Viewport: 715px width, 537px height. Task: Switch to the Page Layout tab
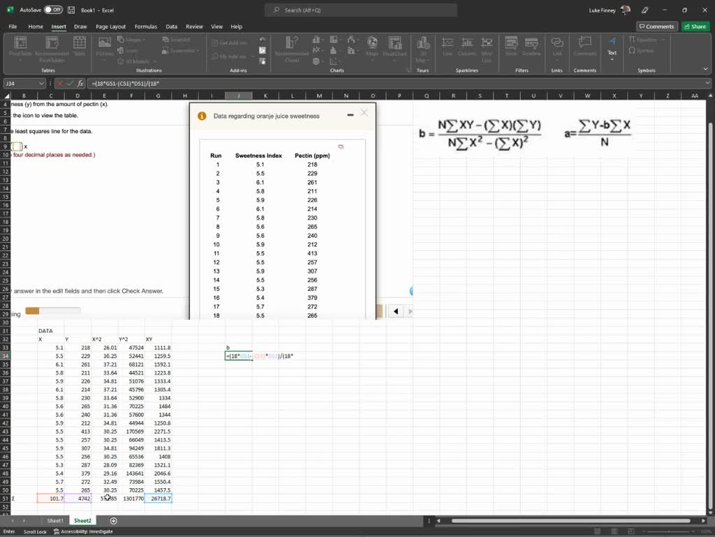pos(111,27)
